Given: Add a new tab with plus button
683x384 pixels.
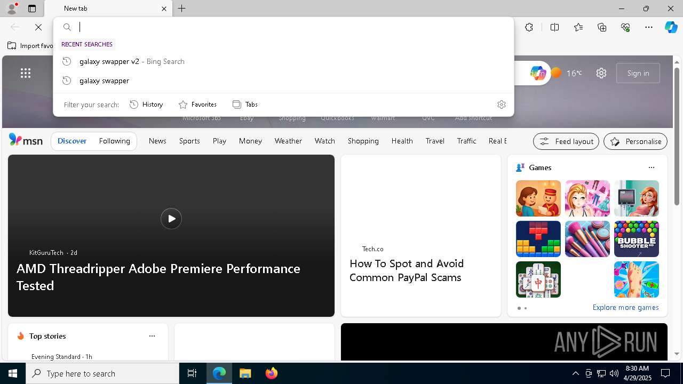Looking at the screenshot, I should pos(182,9).
